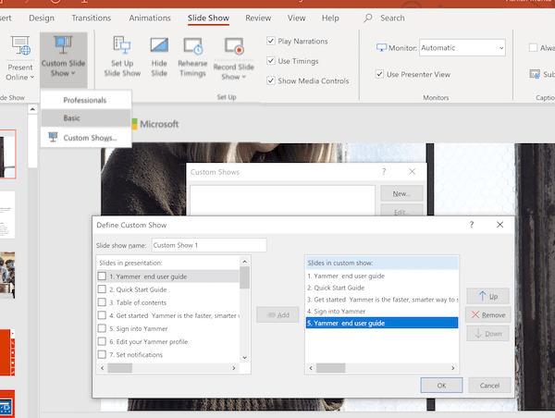This screenshot has height=418, width=555.
Task: Select 2. Quick Start Guide in custom show
Action: tap(382, 288)
